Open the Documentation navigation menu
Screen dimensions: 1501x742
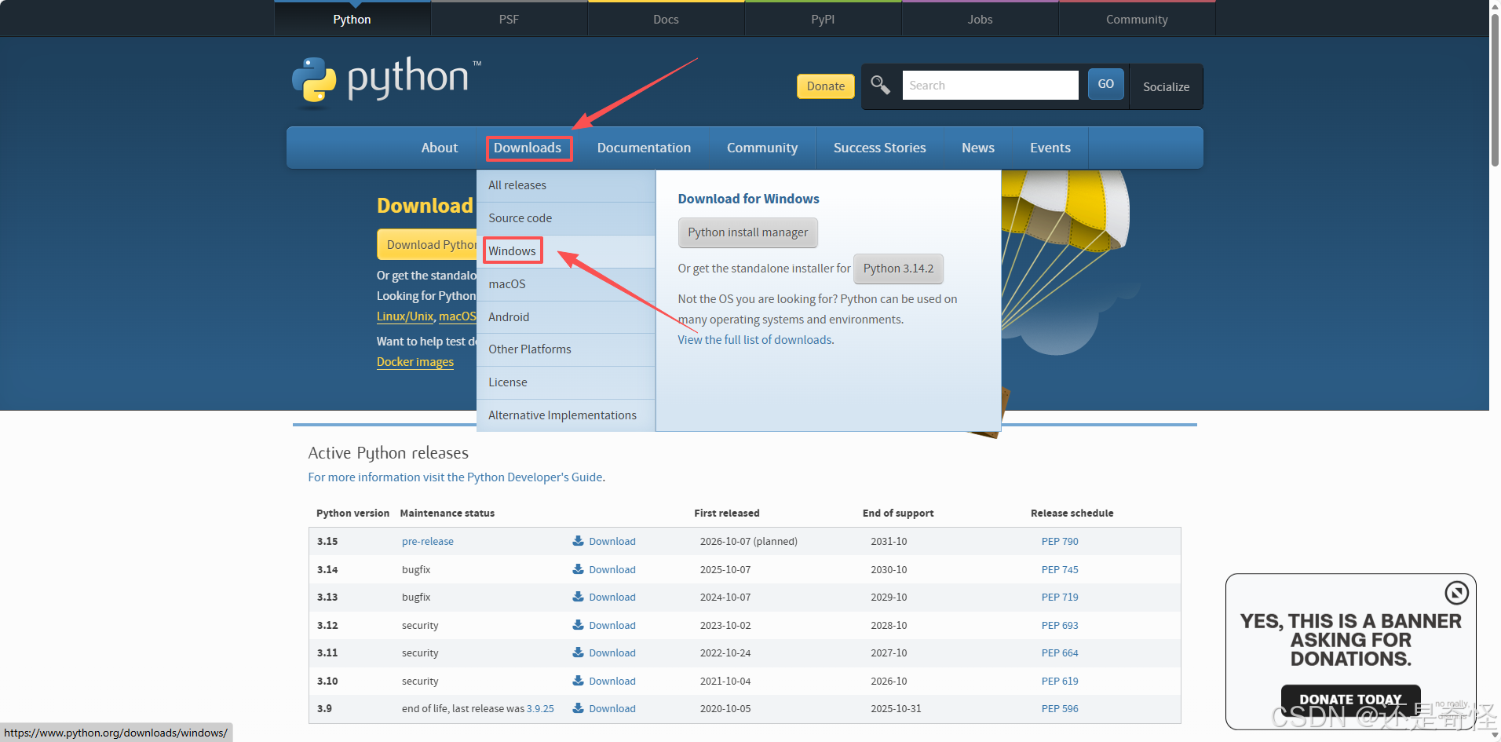644,148
